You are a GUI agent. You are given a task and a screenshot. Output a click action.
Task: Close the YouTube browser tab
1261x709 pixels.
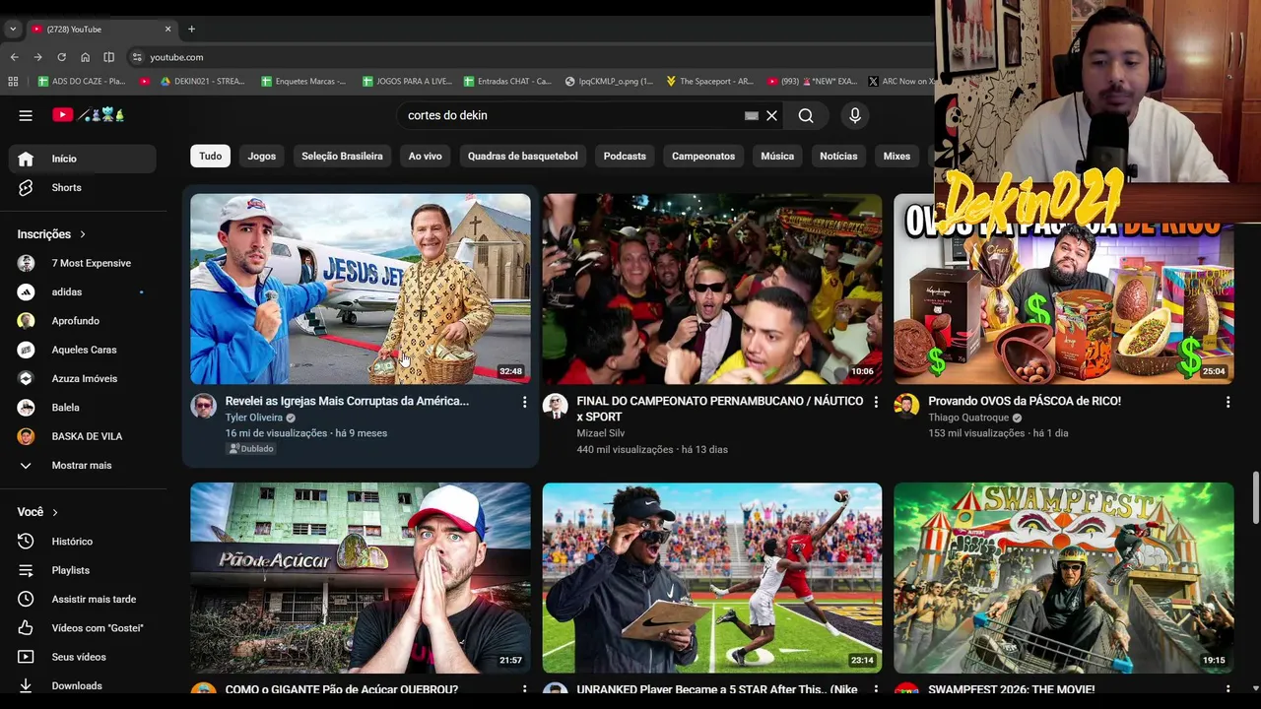click(167, 29)
